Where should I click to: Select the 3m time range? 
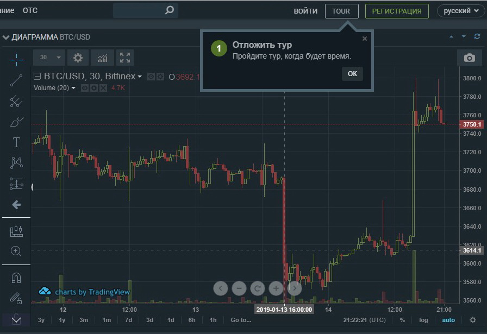pos(84,320)
